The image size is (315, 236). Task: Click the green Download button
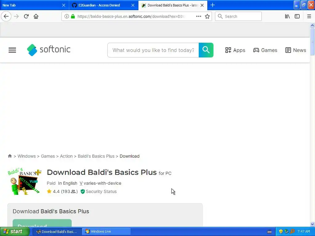click(x=42, y=223)
